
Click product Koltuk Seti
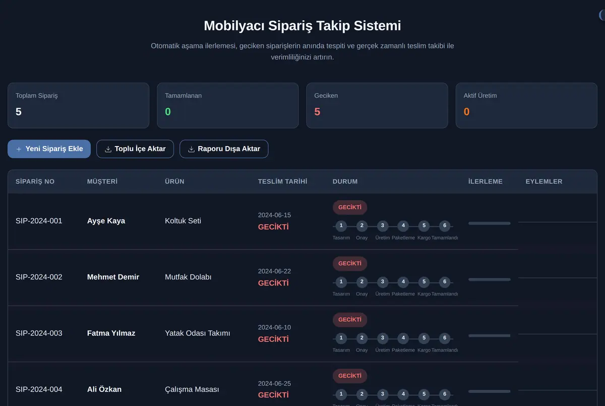click(x=183, y=221)
